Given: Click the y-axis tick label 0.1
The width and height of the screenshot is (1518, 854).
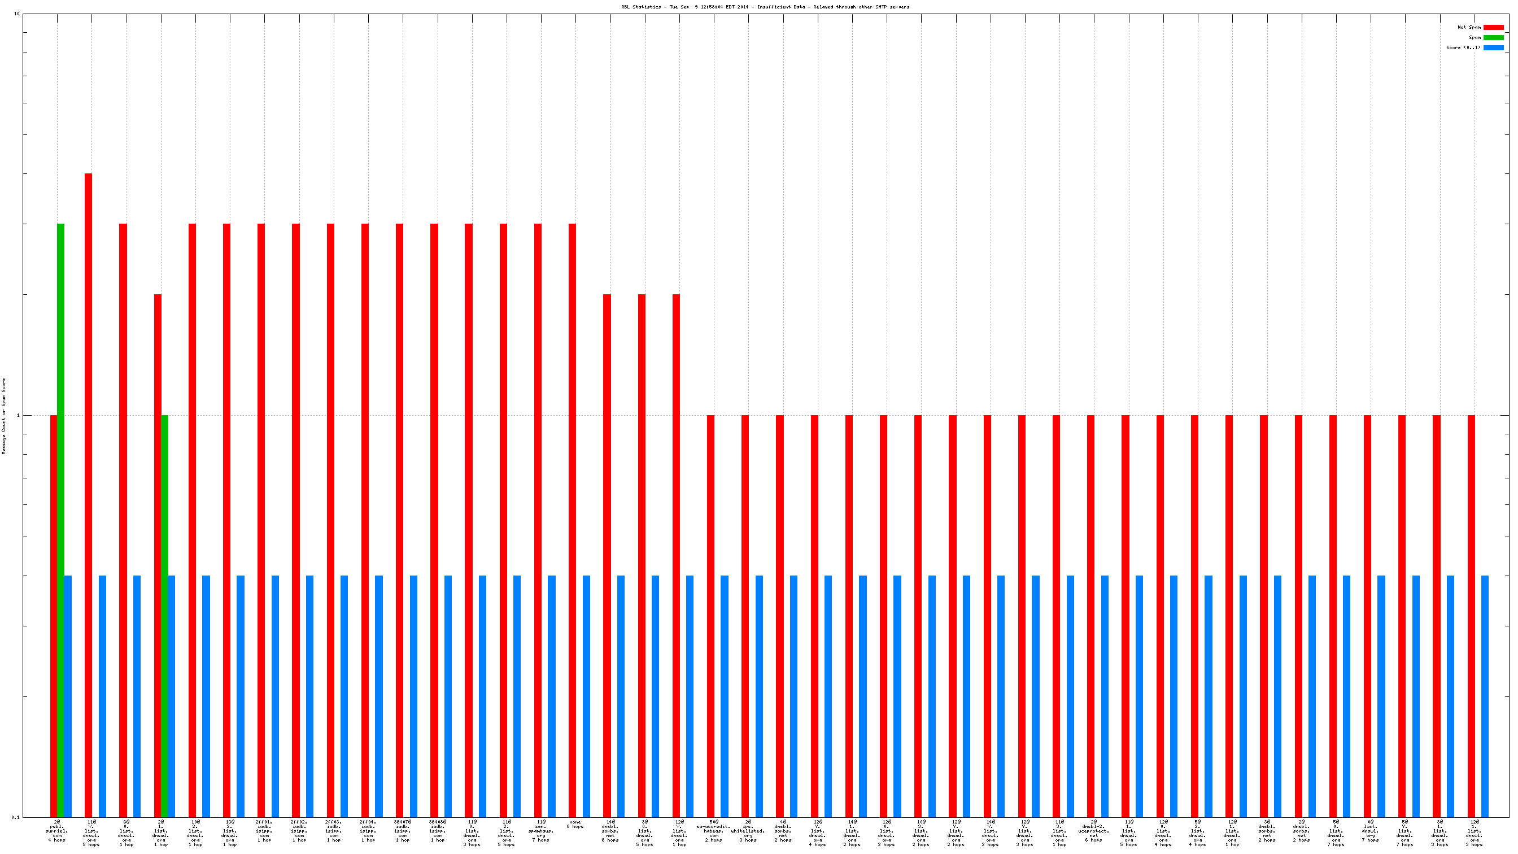Looking at the screenshot, I should (x=15, y=817).
